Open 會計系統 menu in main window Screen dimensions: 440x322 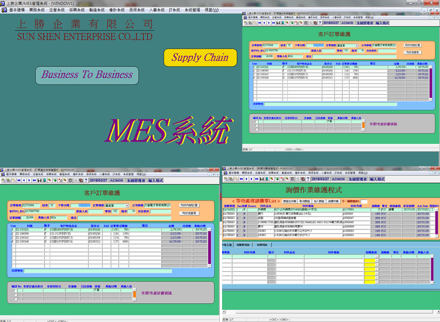[117, 10]
